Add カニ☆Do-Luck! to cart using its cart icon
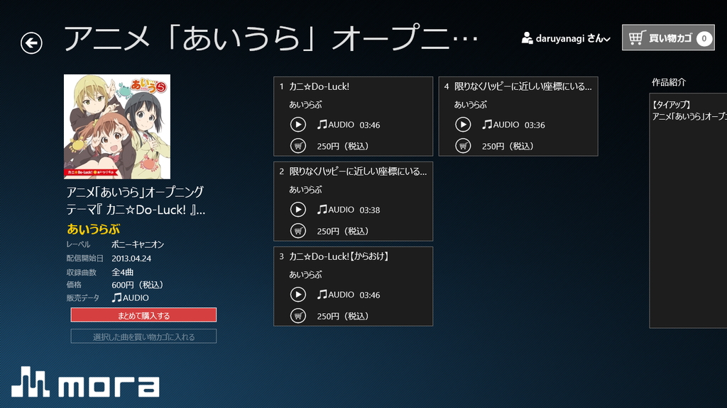The height and width of the screenshot is (408, 727). (297, 147)
